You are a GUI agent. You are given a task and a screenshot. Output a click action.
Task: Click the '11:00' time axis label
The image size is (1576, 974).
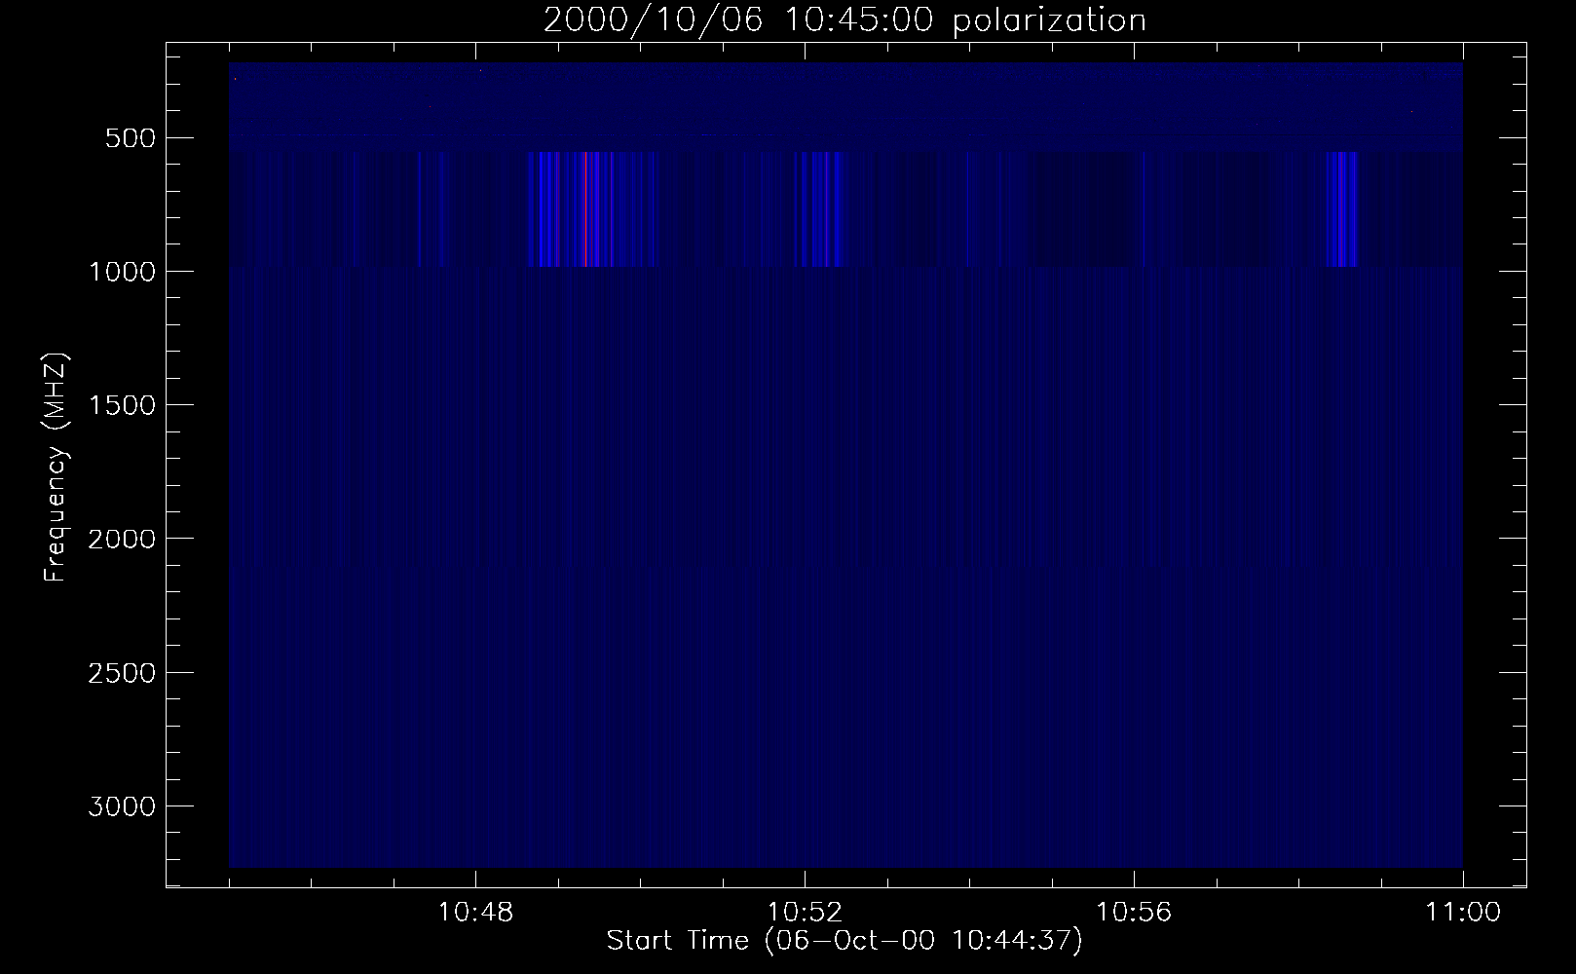[x=1463, y=913]
